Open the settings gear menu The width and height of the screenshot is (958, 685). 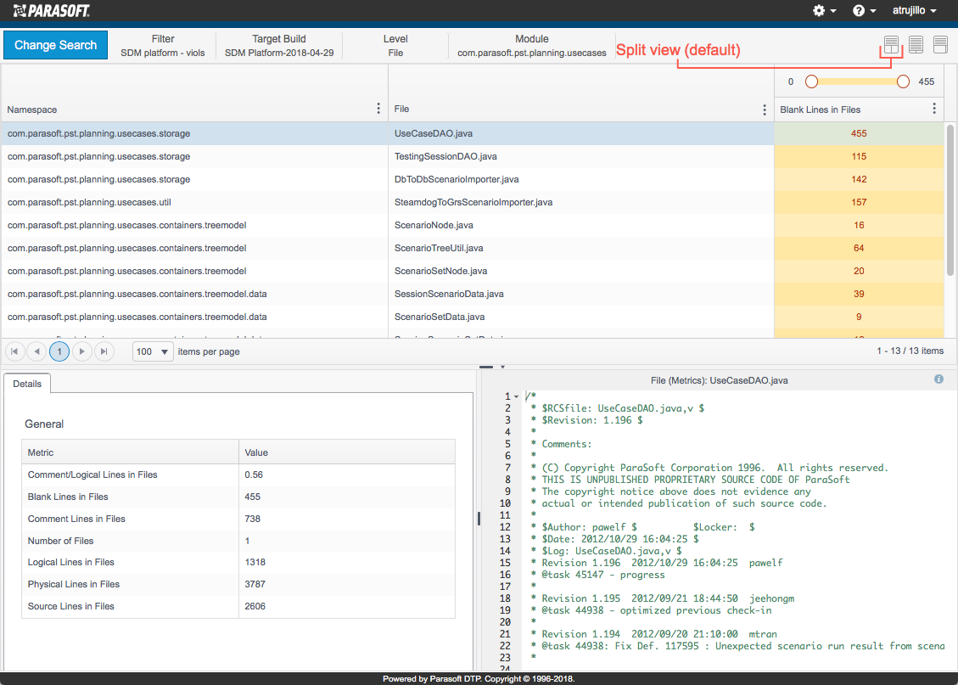(x=824, y=10)
